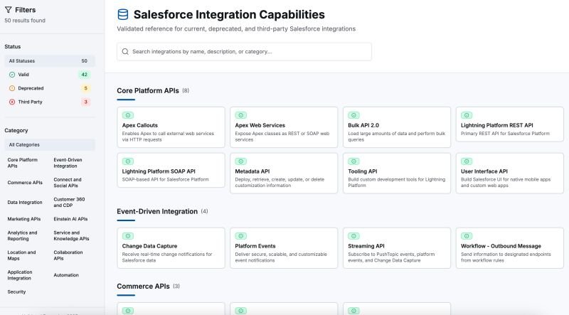Open the Apex Callouts card title
This screenshot has height=315, width=569.
(x=140, y=125)
